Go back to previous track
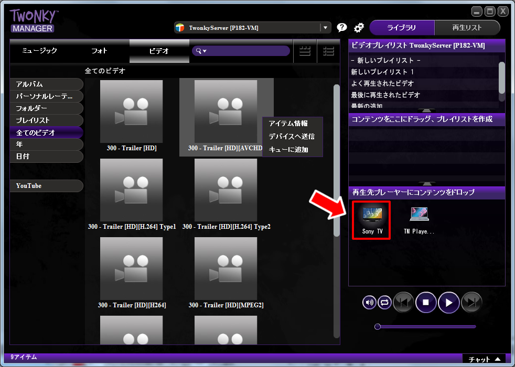This screenshot has width=515, height=367. pos(403,302)
